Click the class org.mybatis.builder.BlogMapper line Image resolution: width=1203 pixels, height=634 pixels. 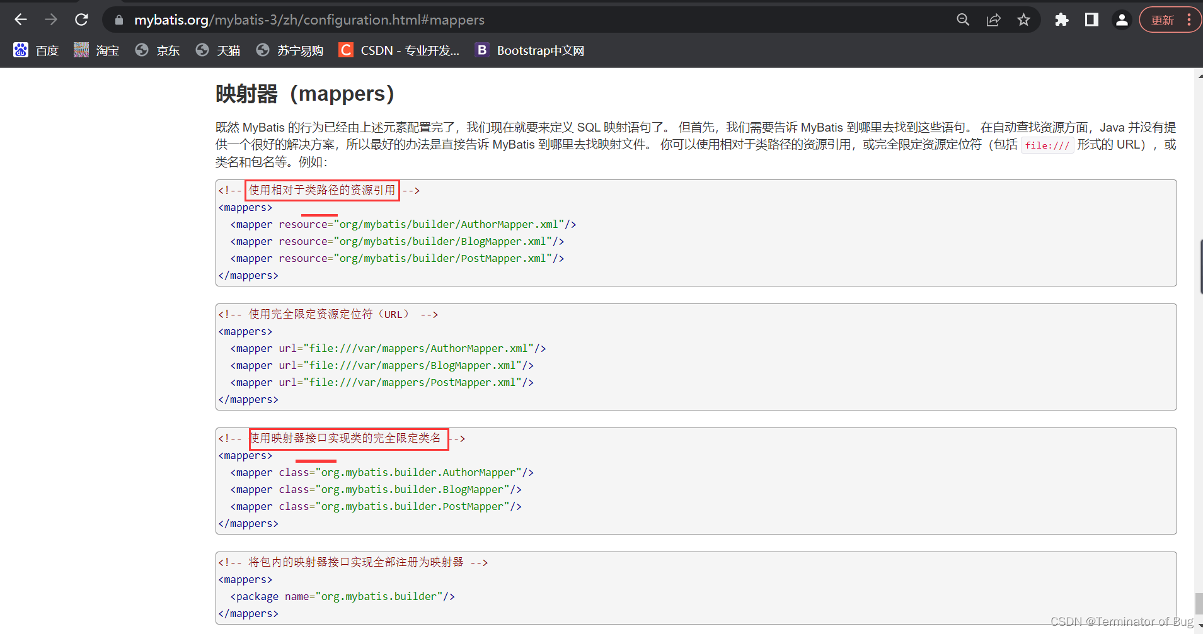(x=376, y=489)
